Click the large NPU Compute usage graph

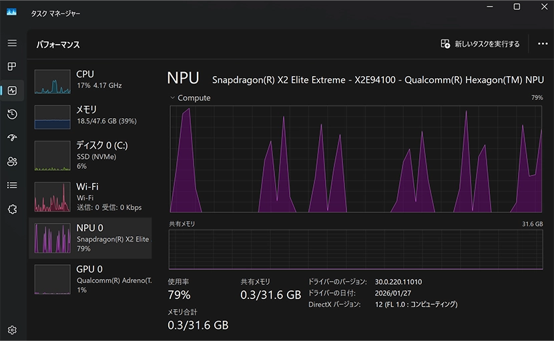point(356,159)
